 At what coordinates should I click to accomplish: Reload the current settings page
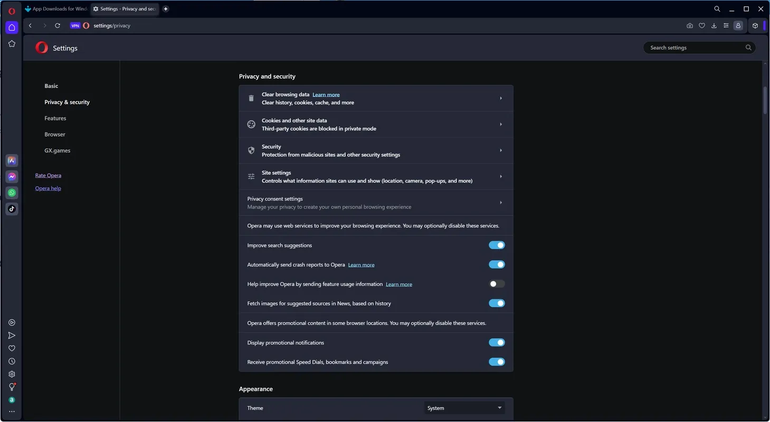(58, 25)
